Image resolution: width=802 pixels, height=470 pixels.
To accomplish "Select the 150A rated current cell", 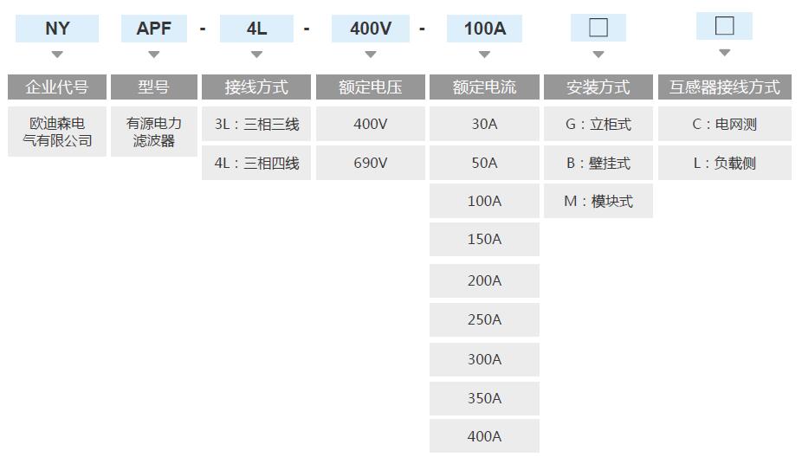I will point(484,240).
